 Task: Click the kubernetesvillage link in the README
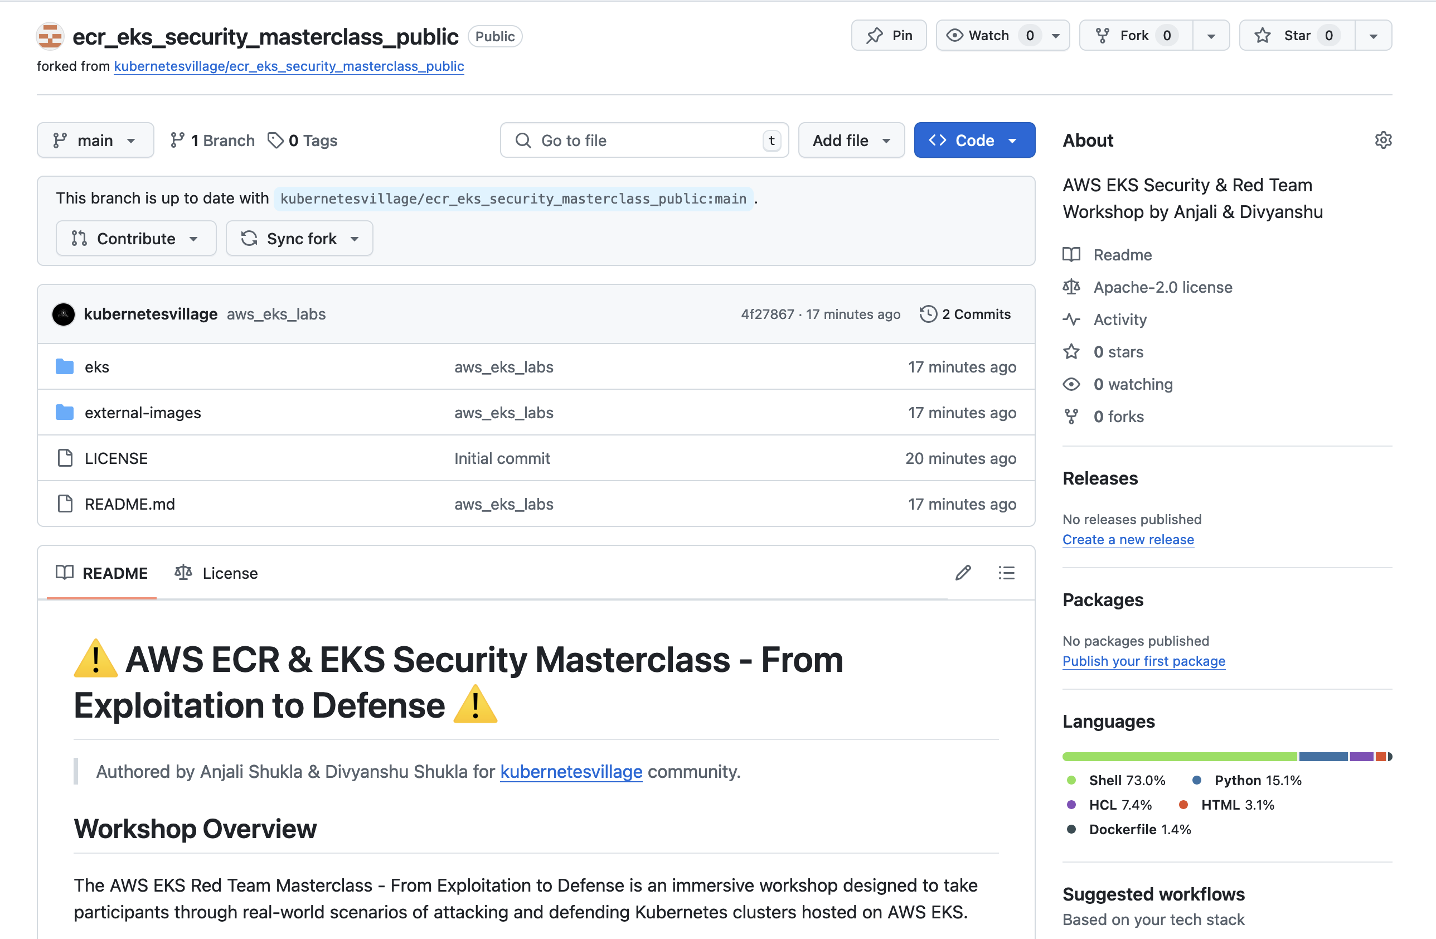click(x=571, y=771)
